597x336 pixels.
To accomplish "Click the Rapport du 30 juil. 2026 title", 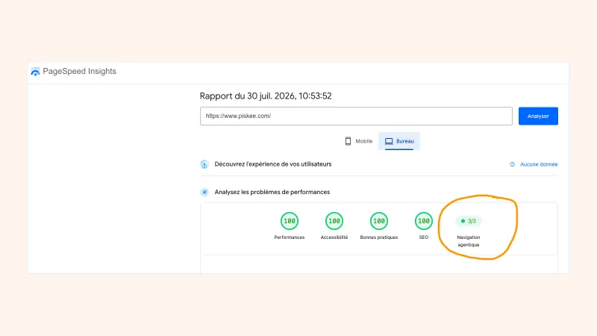I will [x=266, y=96].
